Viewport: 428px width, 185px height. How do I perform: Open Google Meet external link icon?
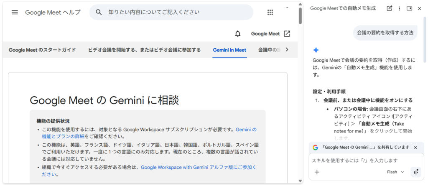pos(287,34)
